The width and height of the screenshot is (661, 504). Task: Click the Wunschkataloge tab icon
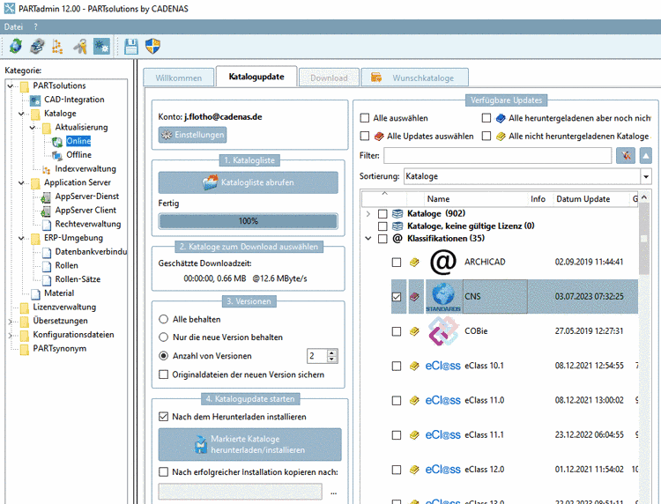(x=376, y=78)
